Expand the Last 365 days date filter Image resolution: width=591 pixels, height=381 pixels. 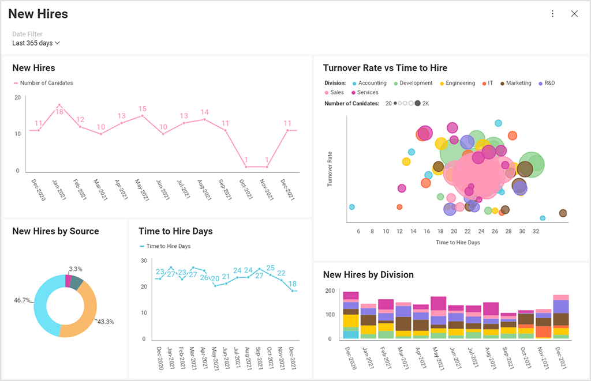36,43
